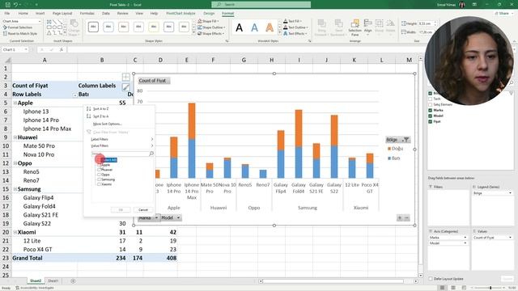Click the horizontal scrollbar below the sheet
518x291 pixels.
(333, 281)
